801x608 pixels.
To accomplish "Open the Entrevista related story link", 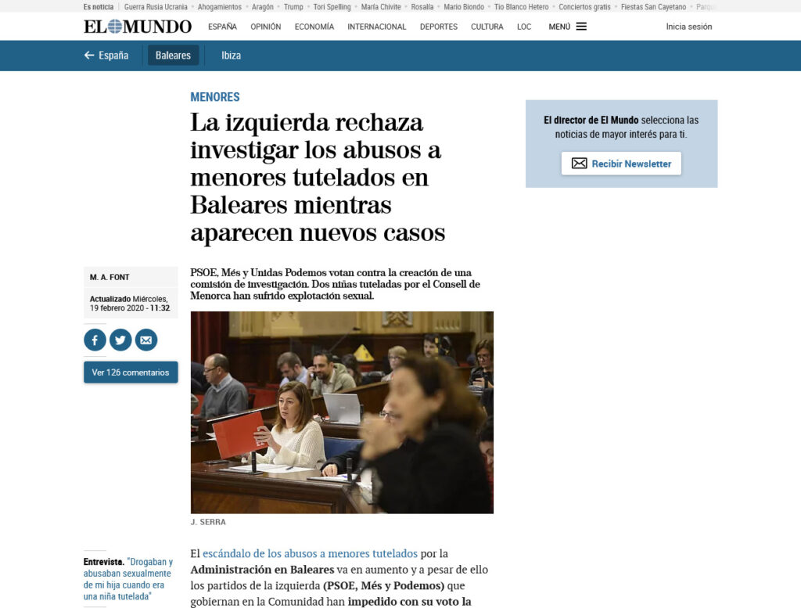I will click(x=128, y=579).
